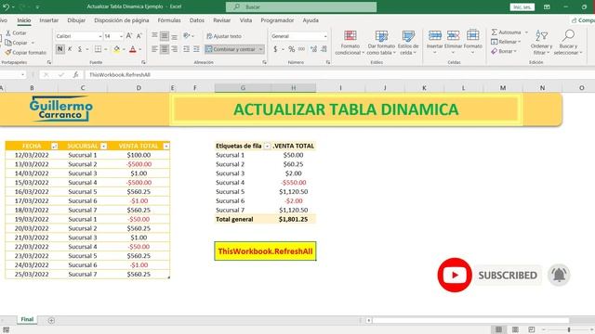The image size is (595, 334).
Task: Click the Cortar (cut) button
Action: pos(16,33)
